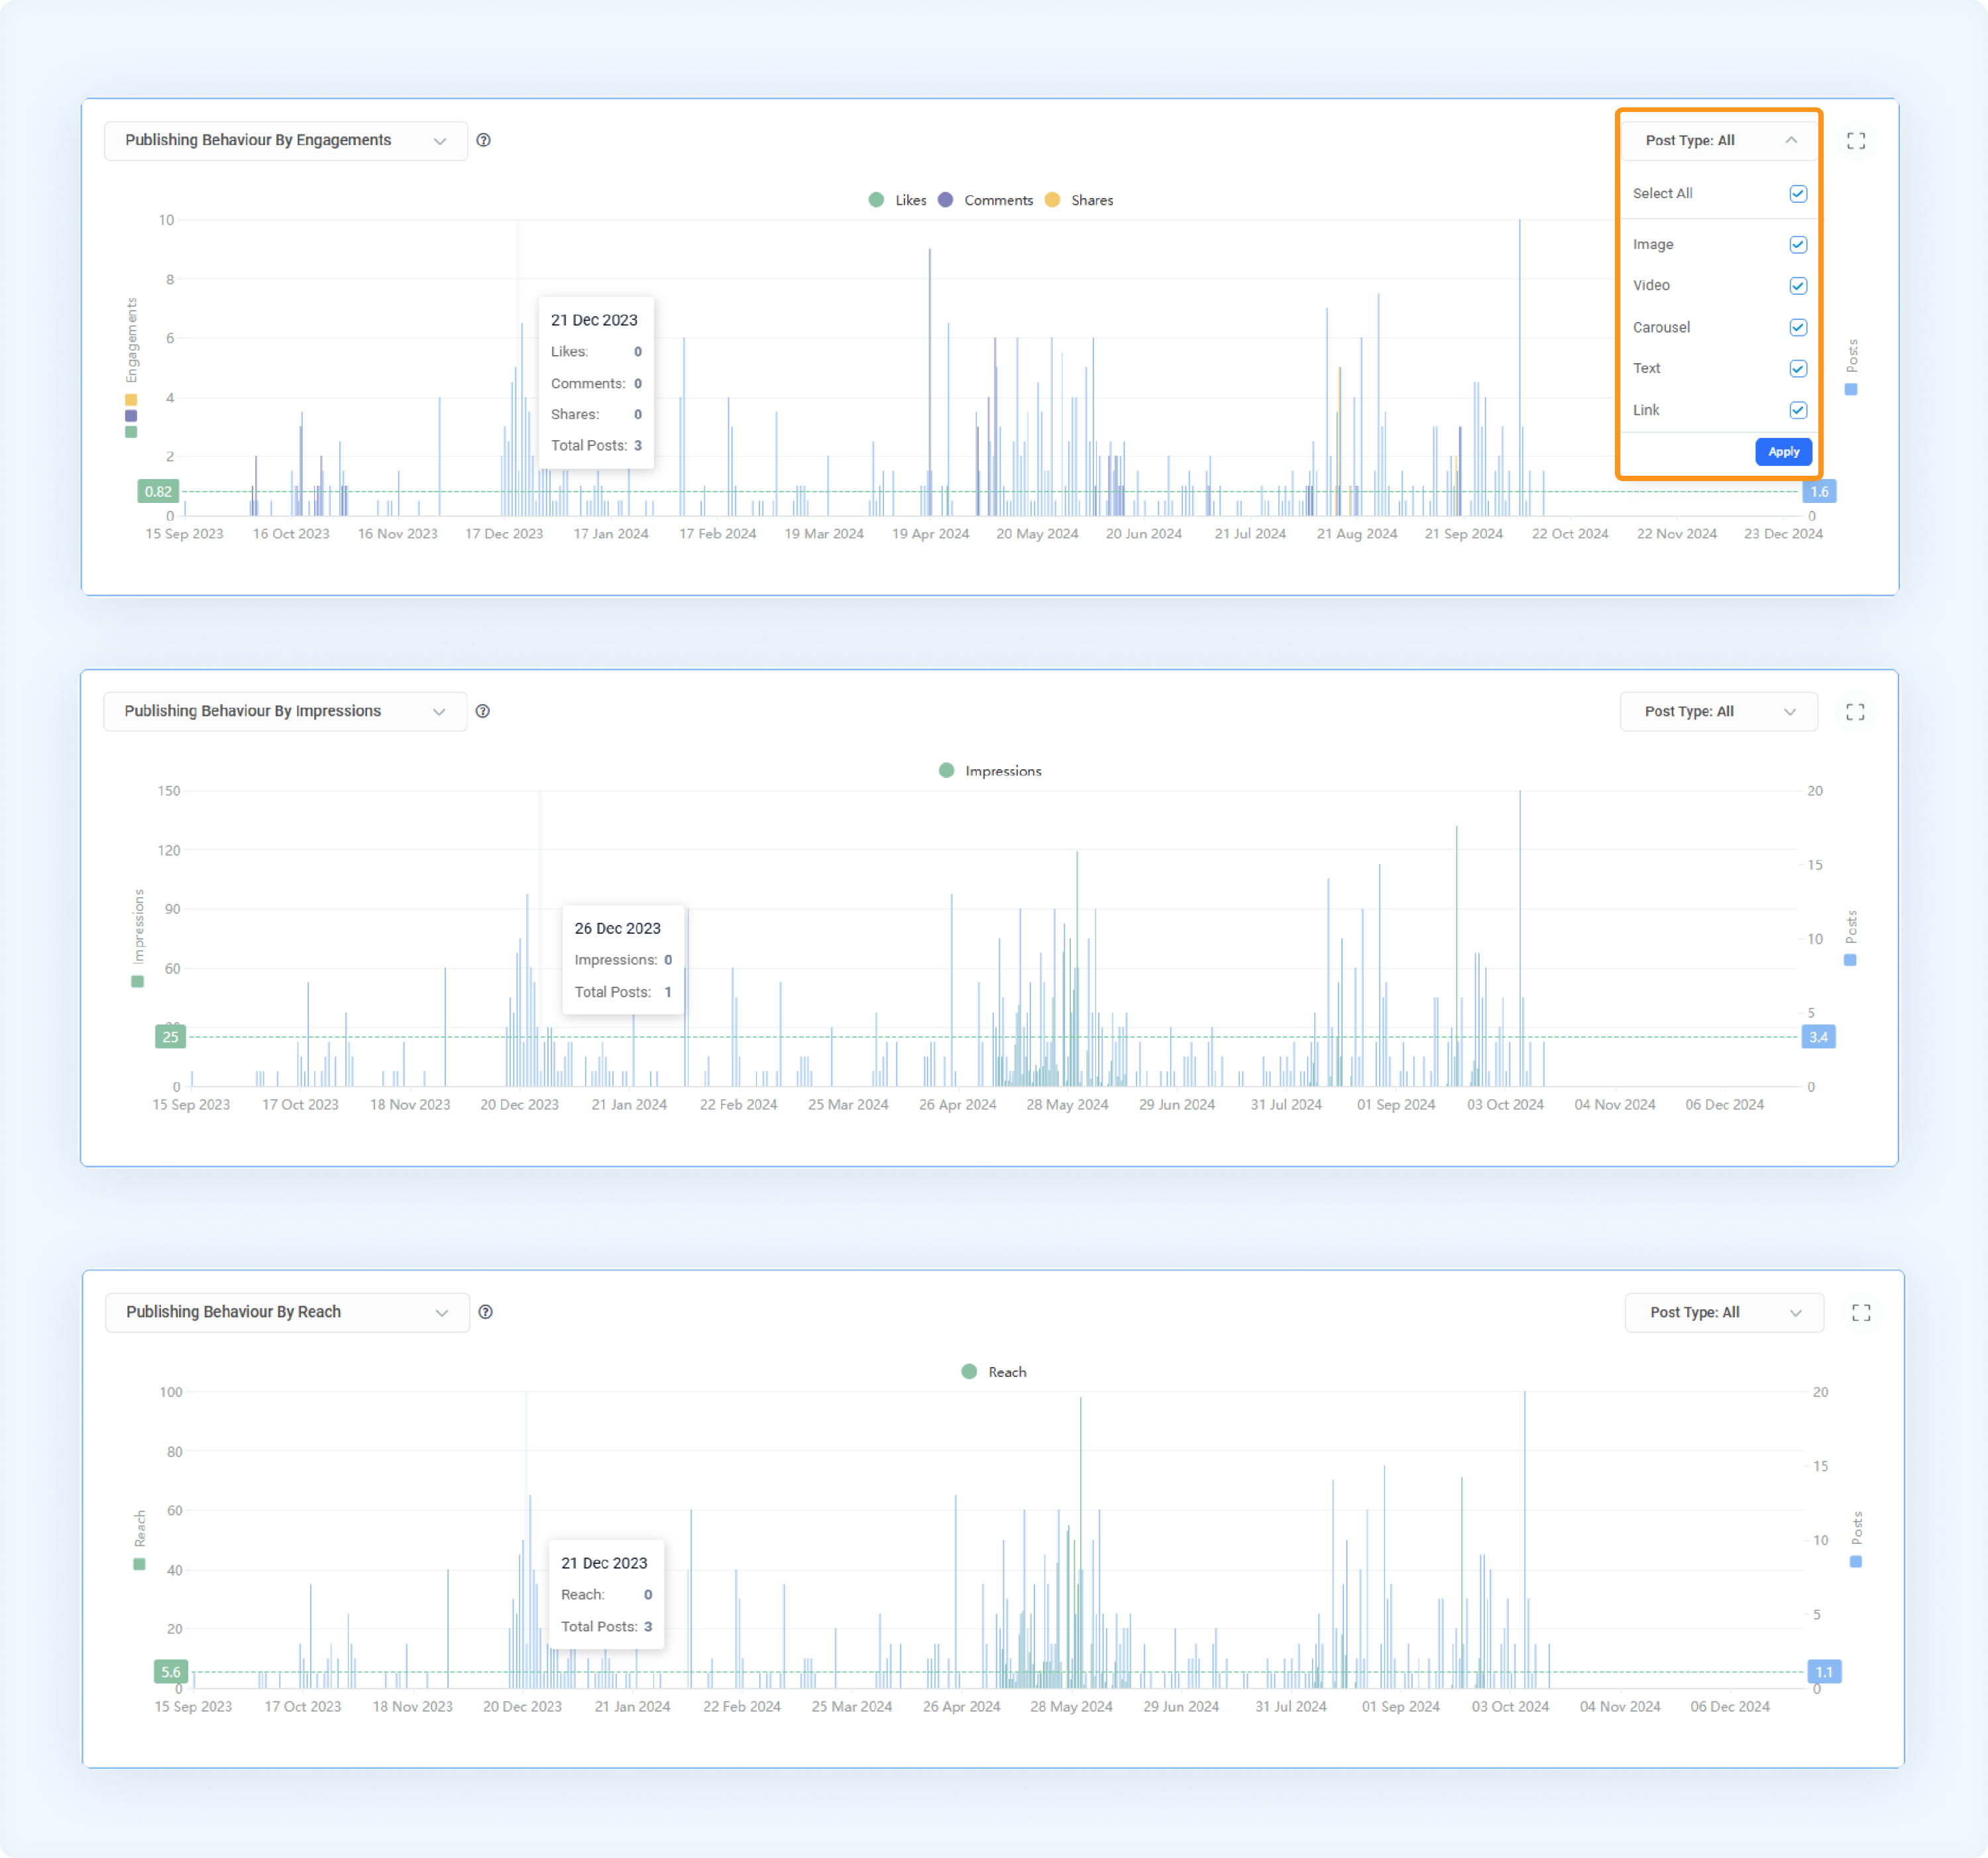This screenshot has height=1858, width=1988.
Task: Select the Link option label
Action: pos(1646,410)
